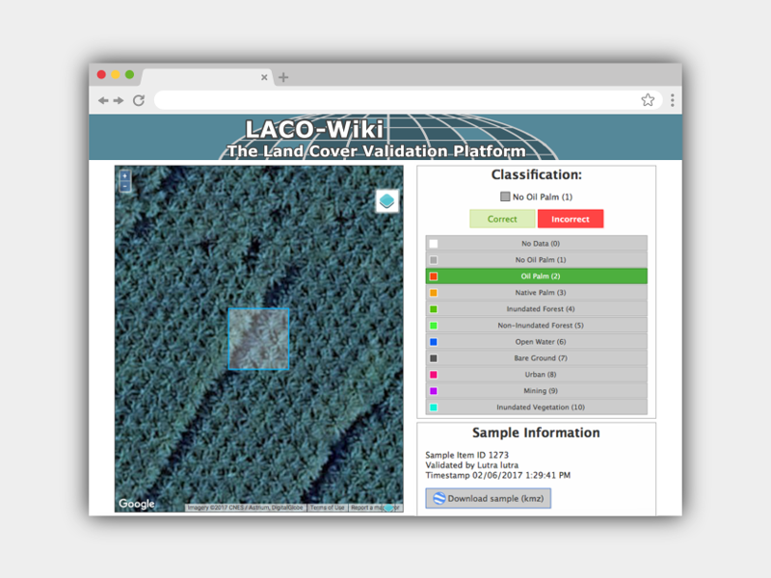Click the highlighted sample square on map
This screenshot has height=578, width=771.
(258, 339)
